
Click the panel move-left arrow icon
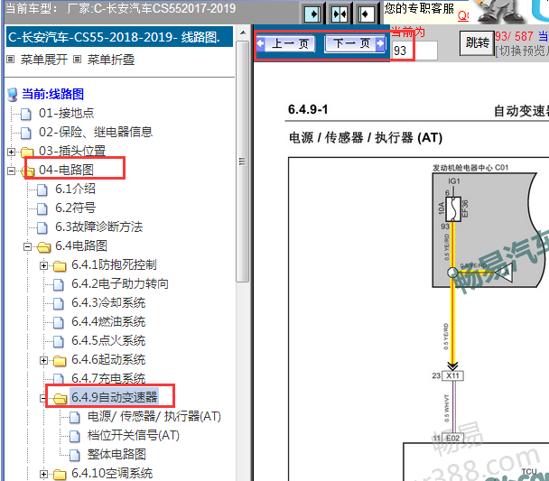[x=367, y=14]
